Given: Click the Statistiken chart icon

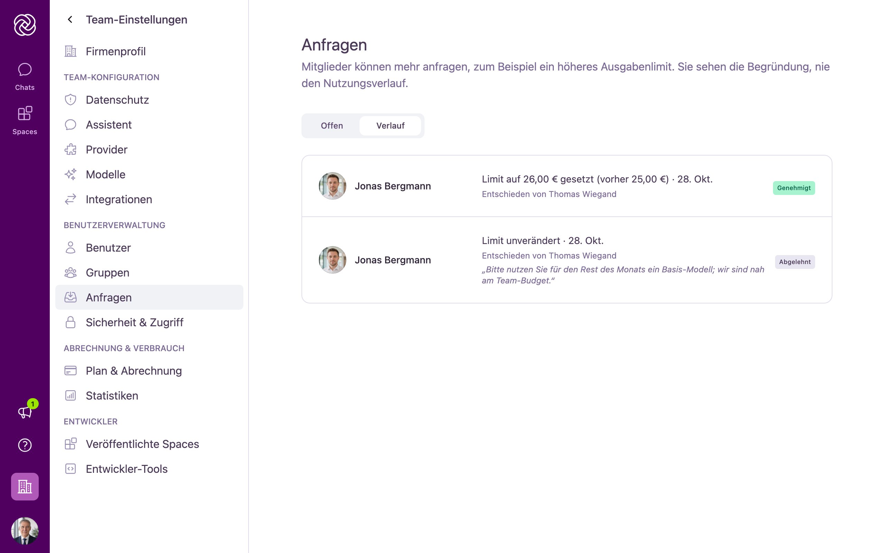Looking at the screenshot, I should click(71, 395).
